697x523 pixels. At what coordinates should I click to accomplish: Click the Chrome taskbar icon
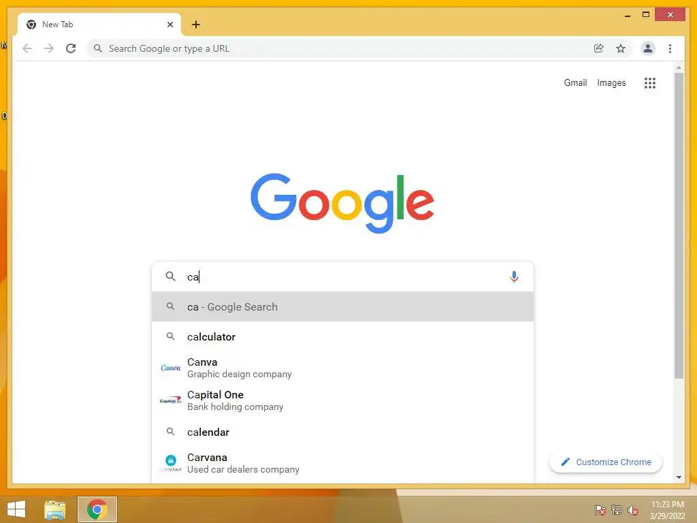point(97,509)
